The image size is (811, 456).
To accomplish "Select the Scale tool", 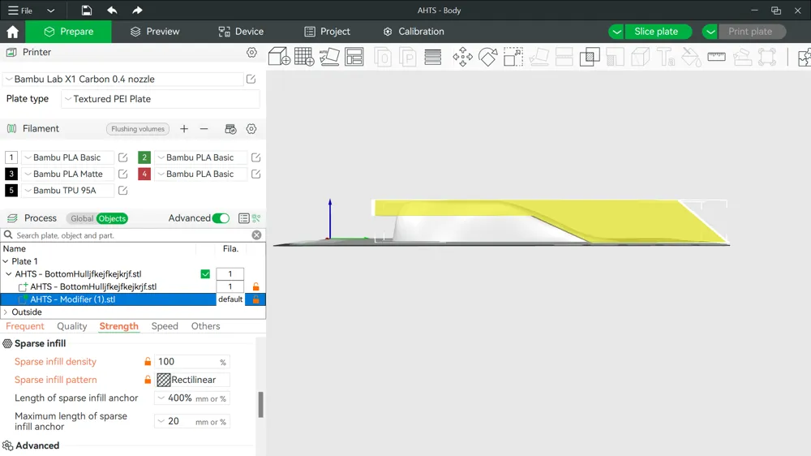I will [x=513, y=56].
